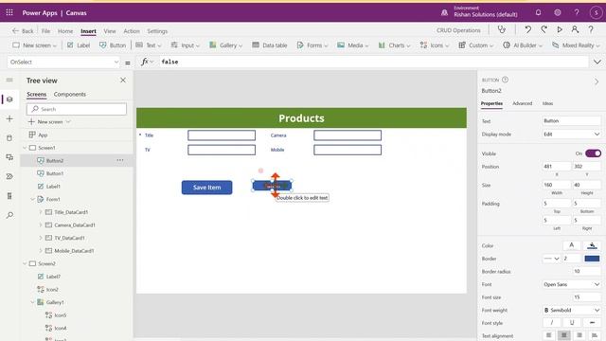The width and height of the screenshot is (606, 341).
Task: Undo the last action
Action: coord(528,29)
